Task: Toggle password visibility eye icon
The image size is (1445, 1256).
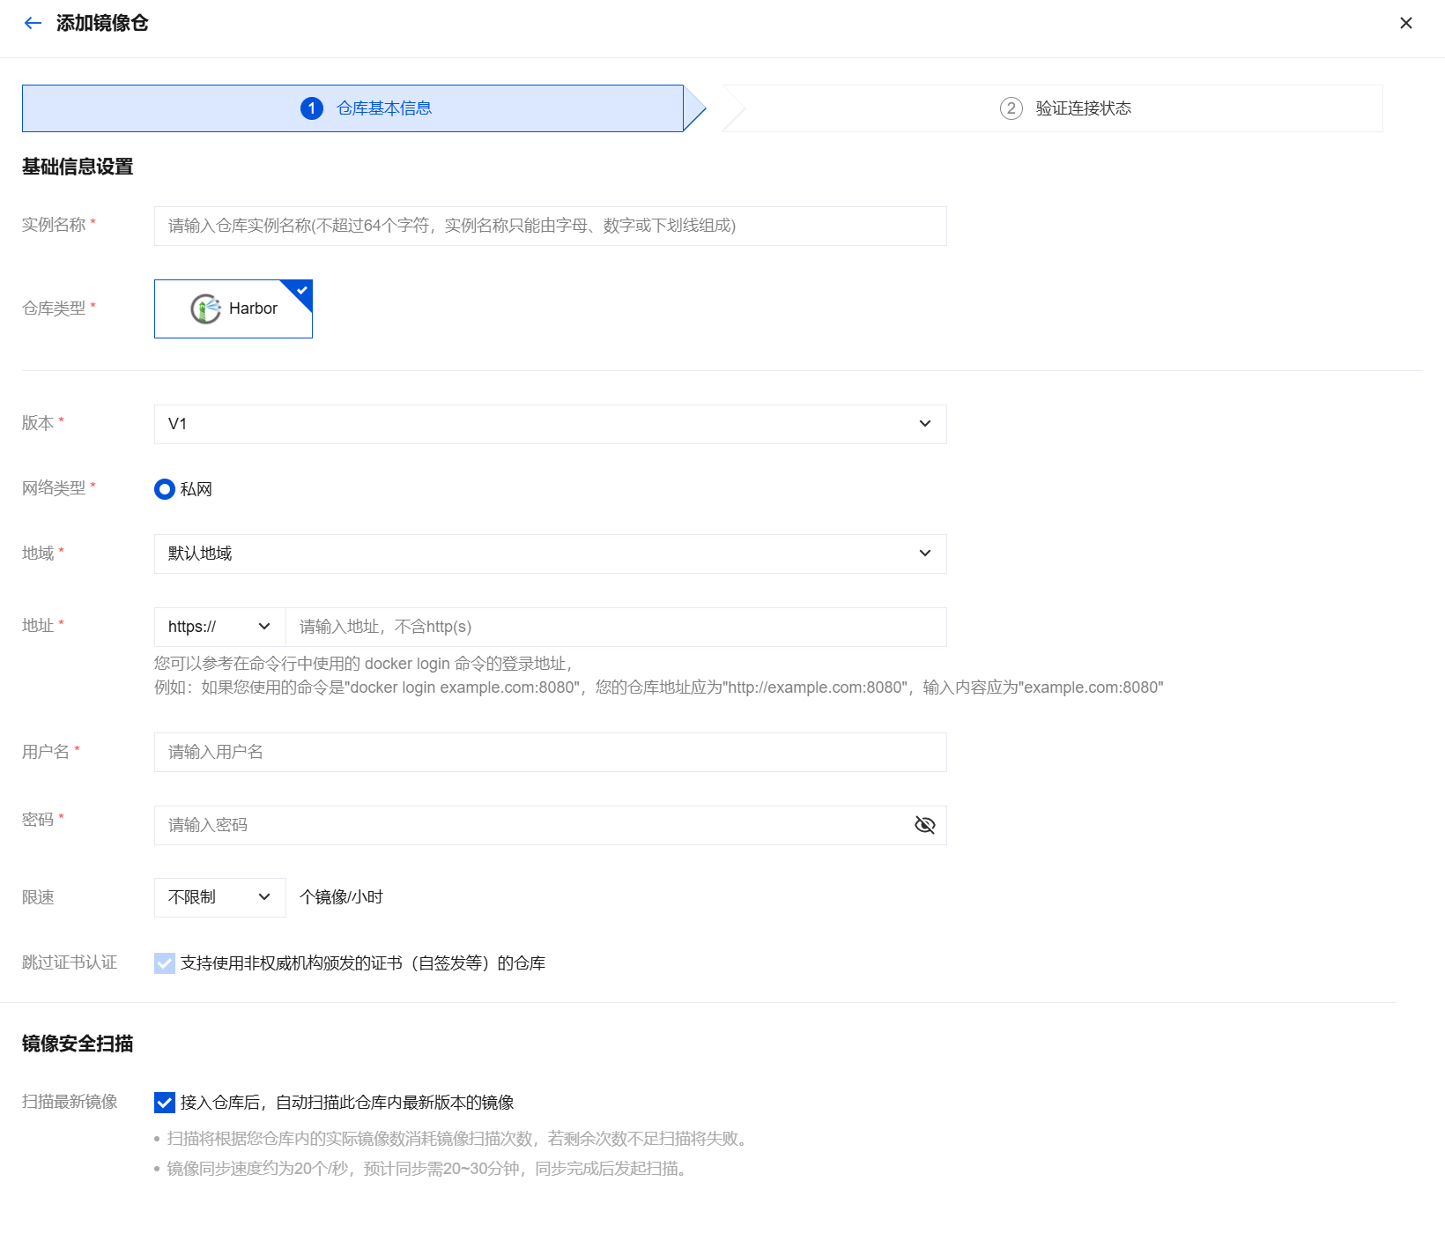Action: 924,825
